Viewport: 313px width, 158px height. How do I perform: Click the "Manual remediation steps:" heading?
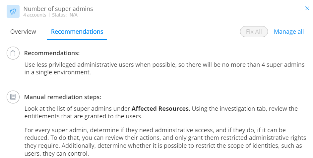pos(63,97)
